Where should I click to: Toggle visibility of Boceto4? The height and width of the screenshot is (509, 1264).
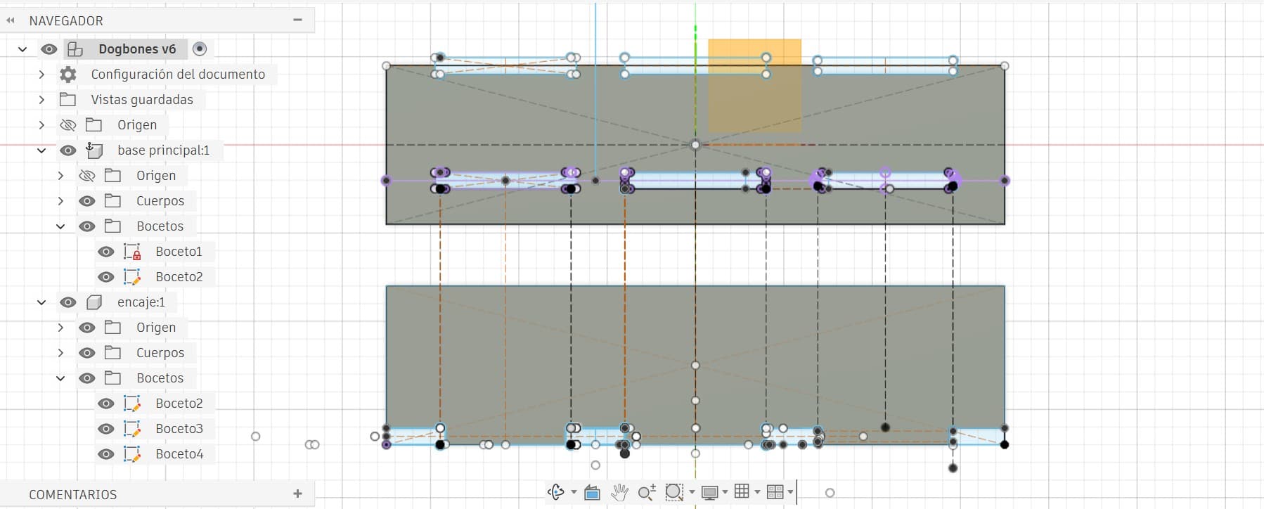(105, 454)
